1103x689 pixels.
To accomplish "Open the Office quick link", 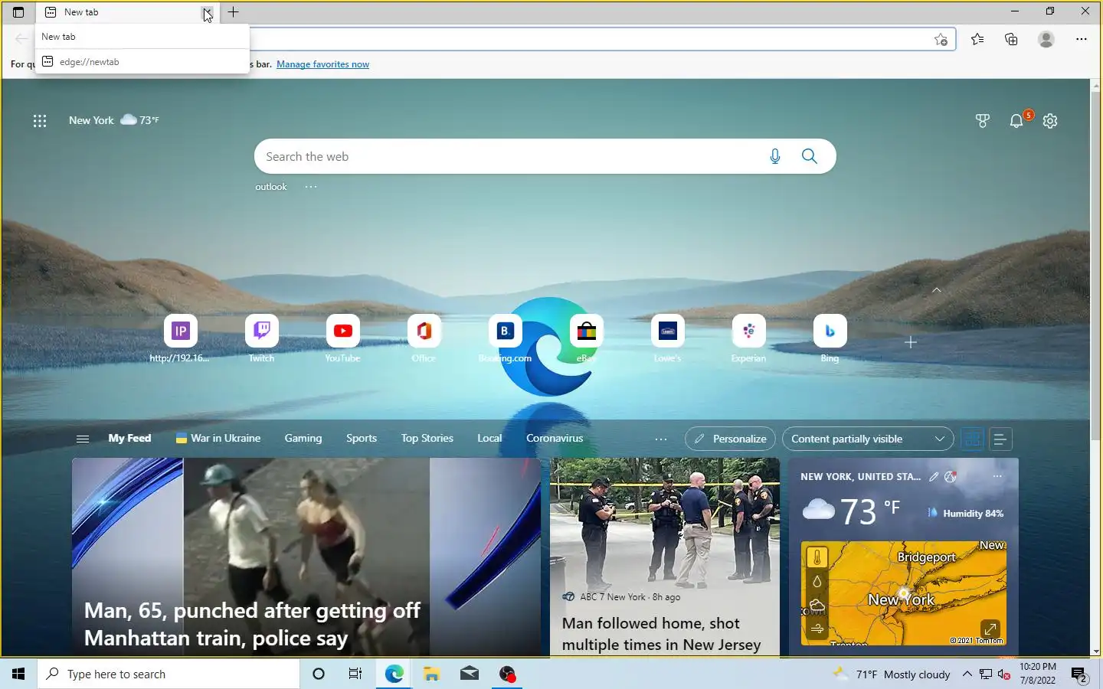I will pyautogui.click(x=424, y=338).
